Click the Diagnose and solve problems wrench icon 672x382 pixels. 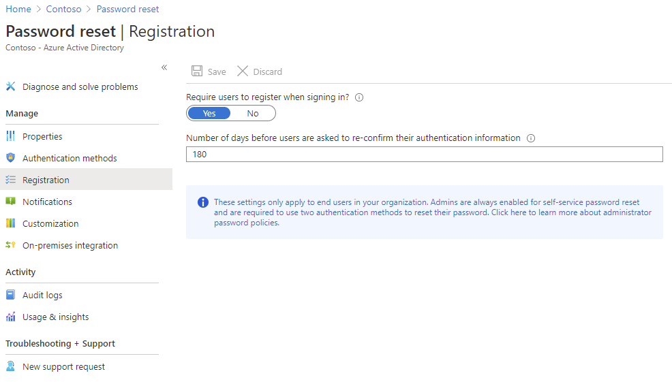[10, 86]
